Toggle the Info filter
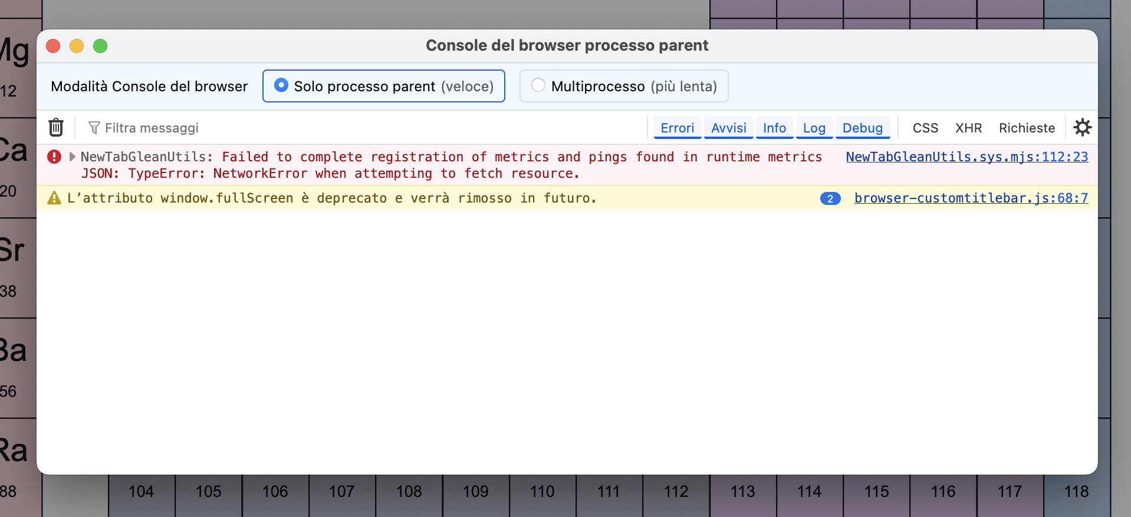This screenshot has height=517, width=1131. (774, 128)
